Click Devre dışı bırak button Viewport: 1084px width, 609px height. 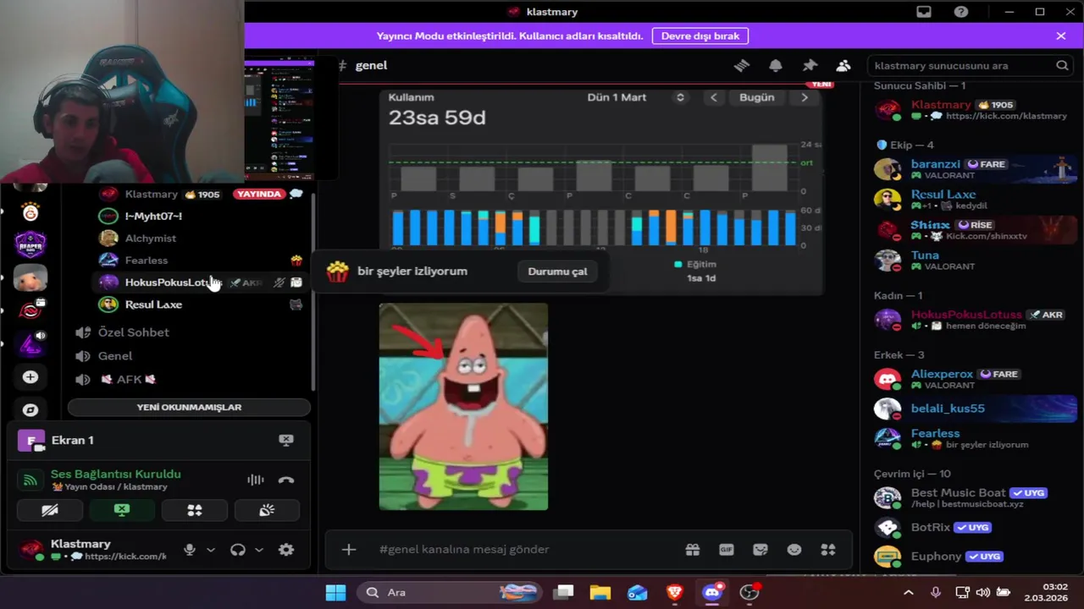(700, 36)
